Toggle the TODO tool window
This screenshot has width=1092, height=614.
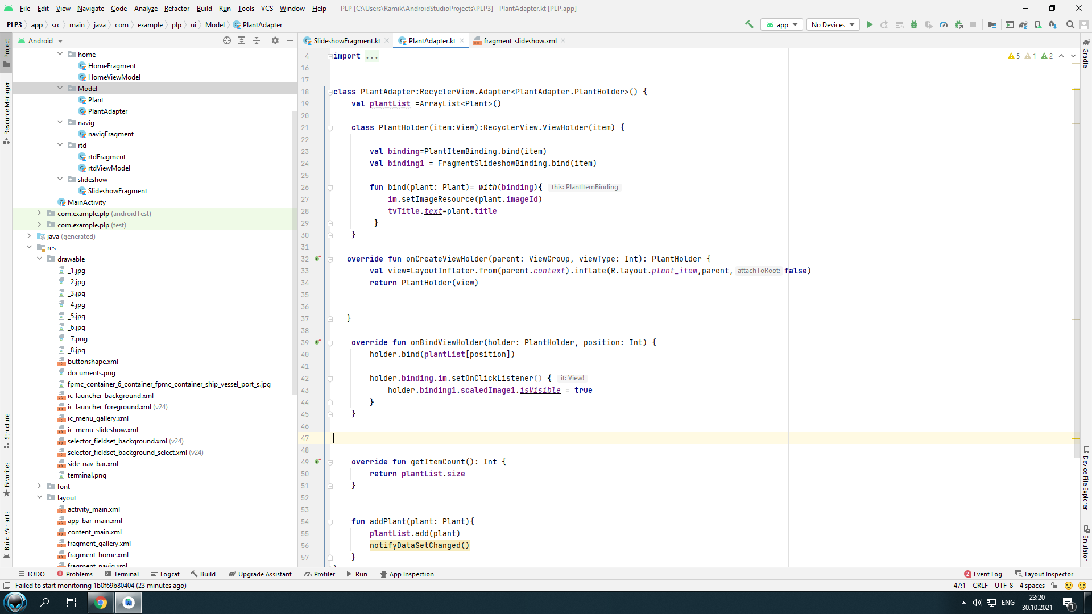(31, 574)
